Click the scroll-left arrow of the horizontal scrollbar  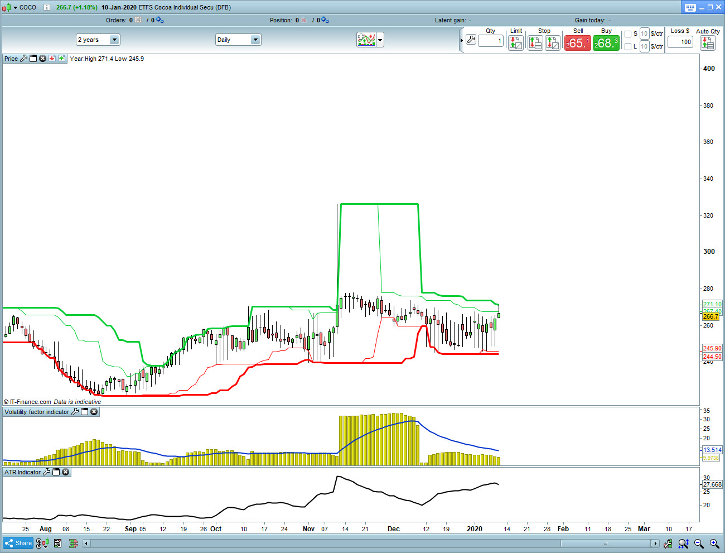(x=86, y=543)
